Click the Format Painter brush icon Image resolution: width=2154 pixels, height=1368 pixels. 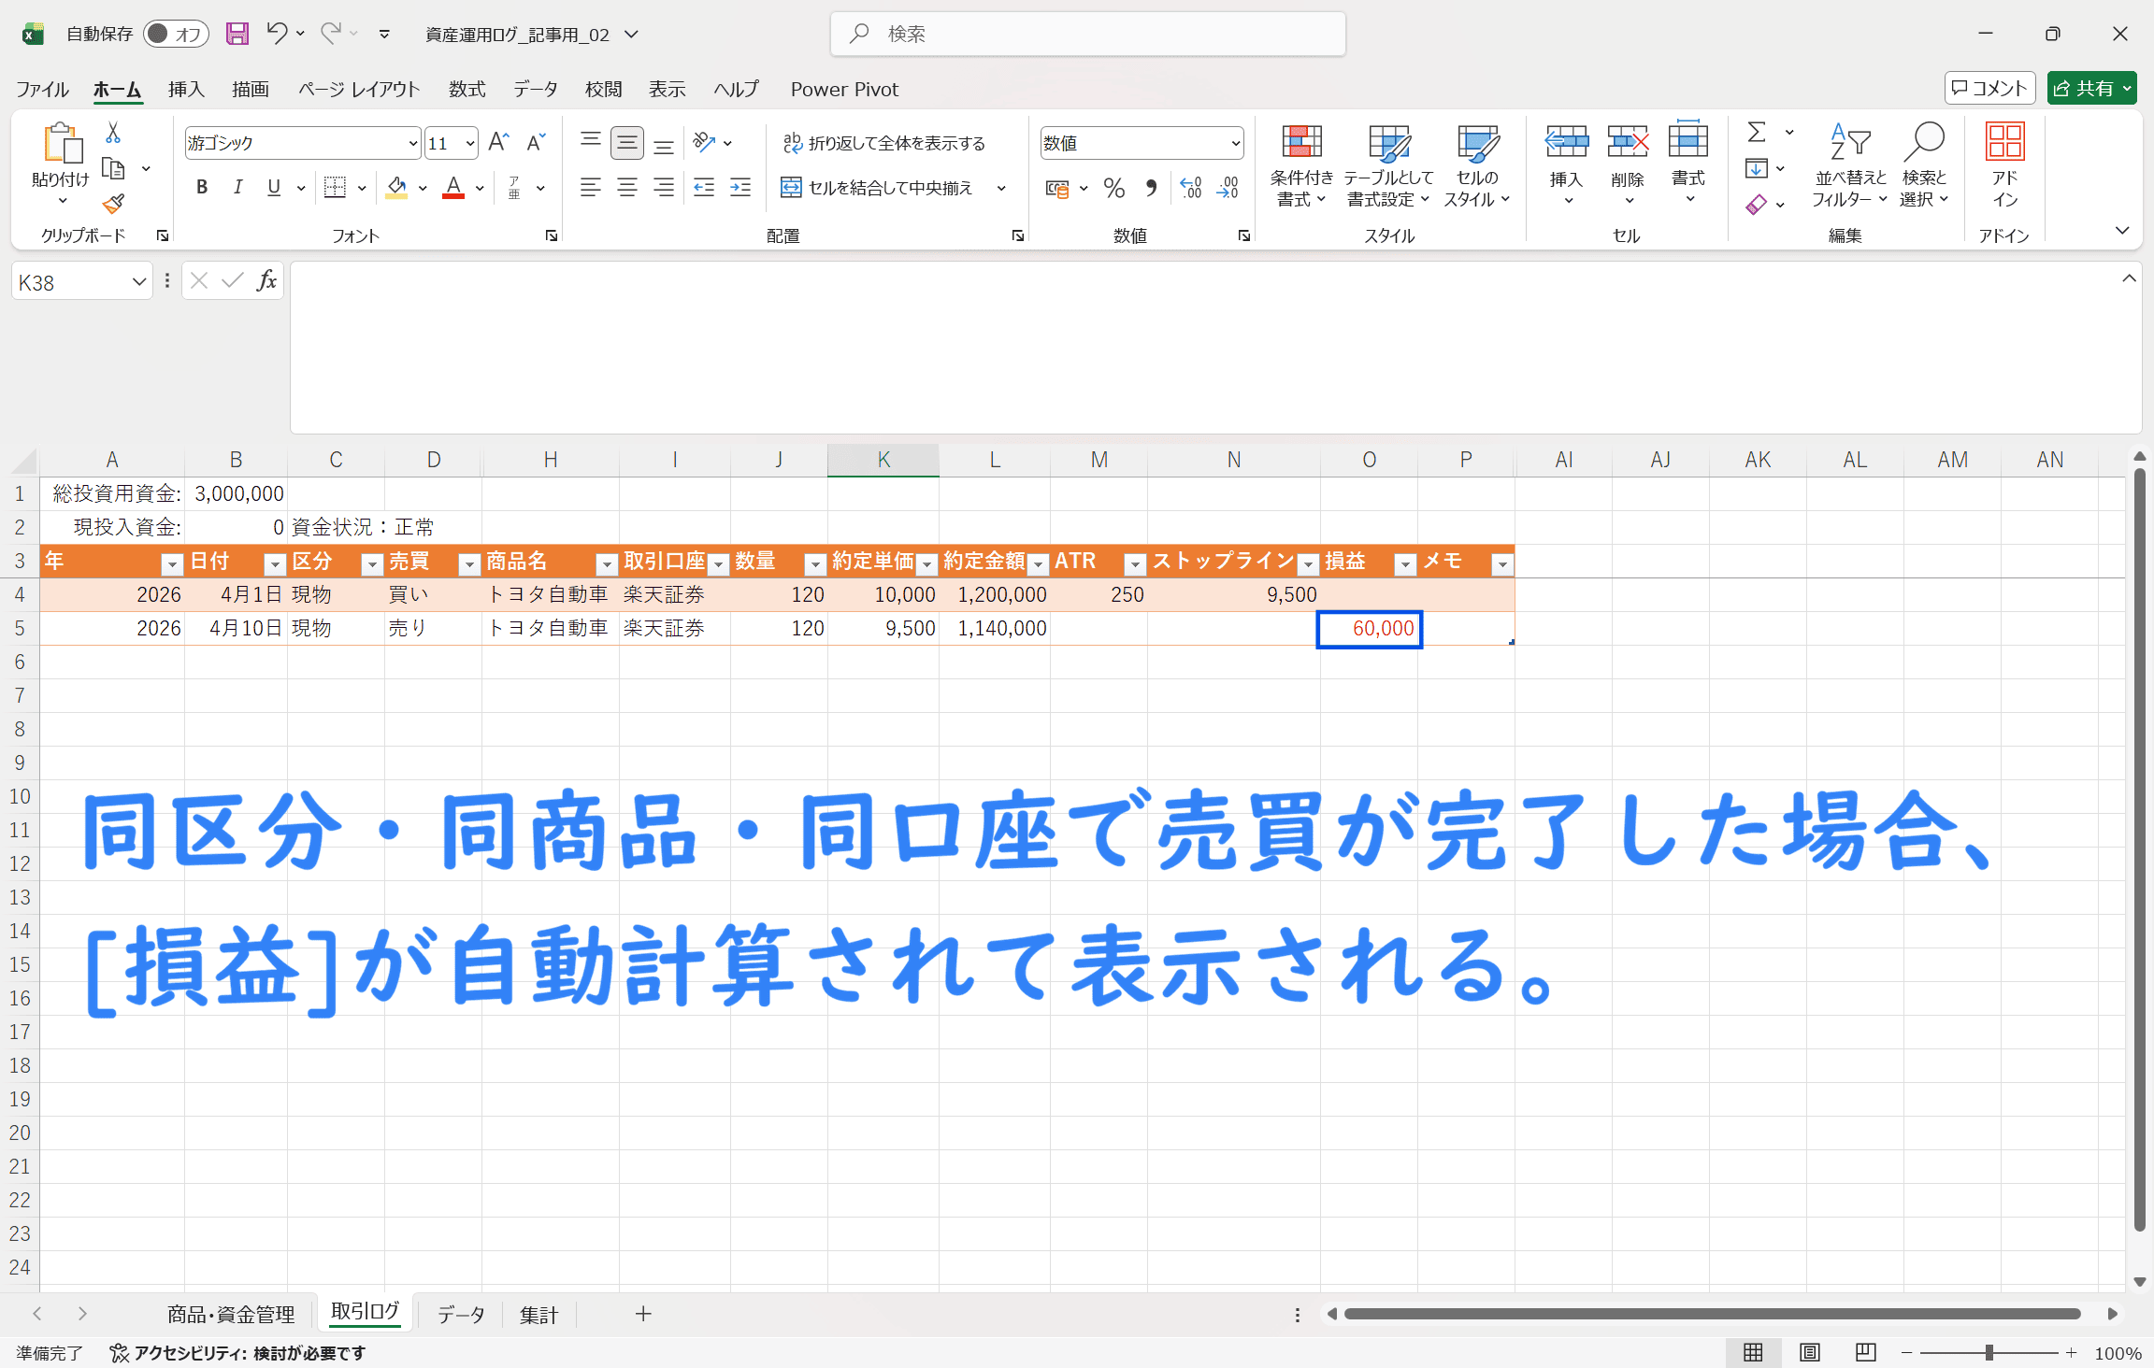point(113,204)
